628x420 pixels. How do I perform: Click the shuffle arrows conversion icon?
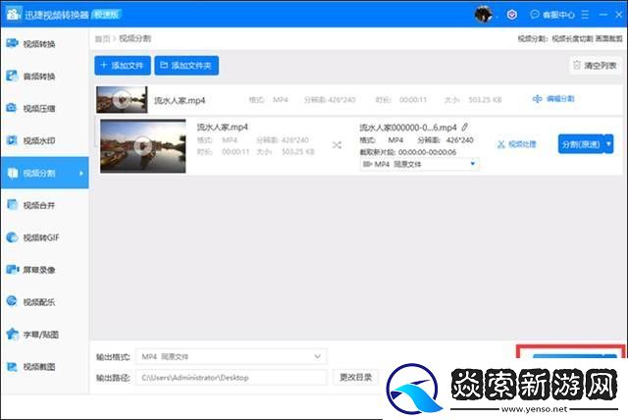click(337, 145)
